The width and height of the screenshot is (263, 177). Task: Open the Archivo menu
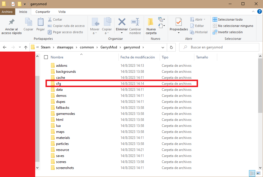point(7,12)
